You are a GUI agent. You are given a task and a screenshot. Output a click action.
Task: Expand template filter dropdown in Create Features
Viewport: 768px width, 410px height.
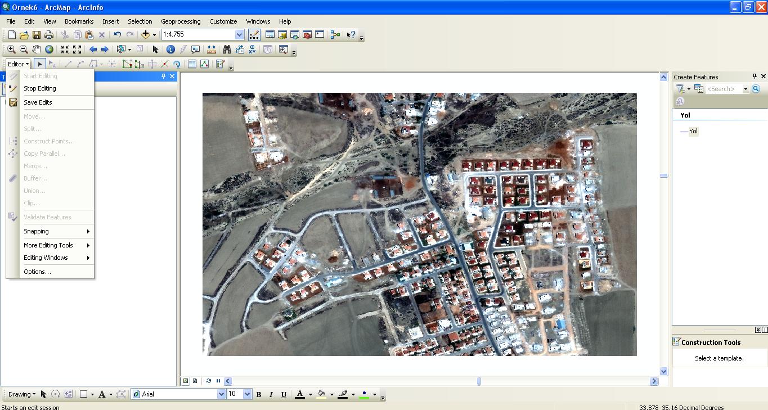[x=689, y=89]
